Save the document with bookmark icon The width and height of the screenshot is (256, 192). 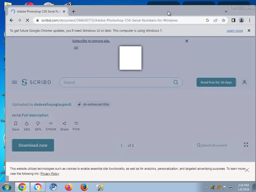pyautogui.click(x=15, y=126)
